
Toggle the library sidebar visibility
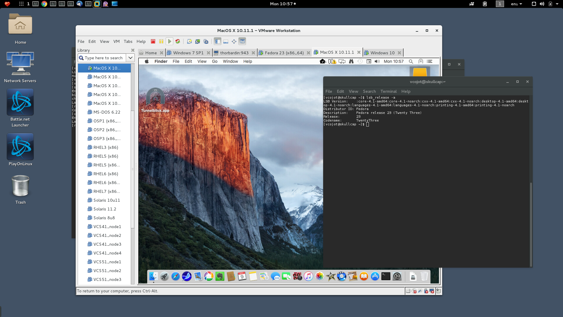tap(217, 41)
